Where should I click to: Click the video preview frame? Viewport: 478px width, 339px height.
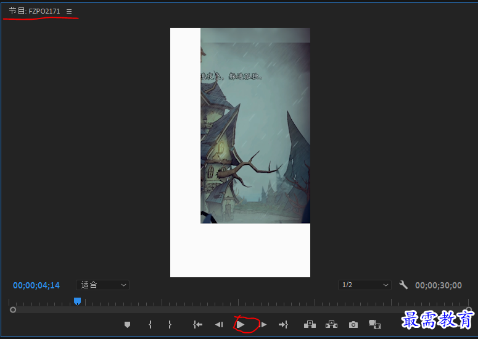click(240, 153)
